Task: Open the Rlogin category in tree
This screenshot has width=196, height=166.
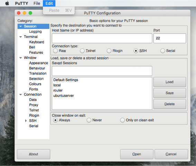Action: (34, 116)
